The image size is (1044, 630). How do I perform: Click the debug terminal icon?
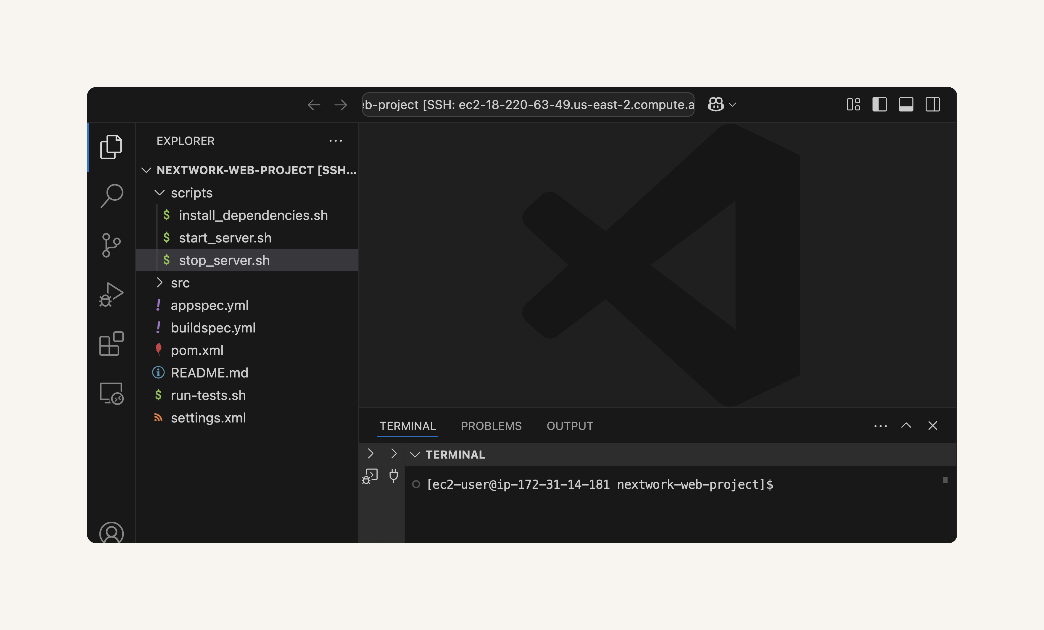(x=370, y=476)
